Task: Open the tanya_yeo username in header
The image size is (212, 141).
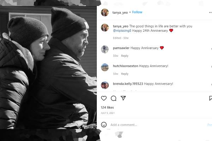Action: point(120,13)
